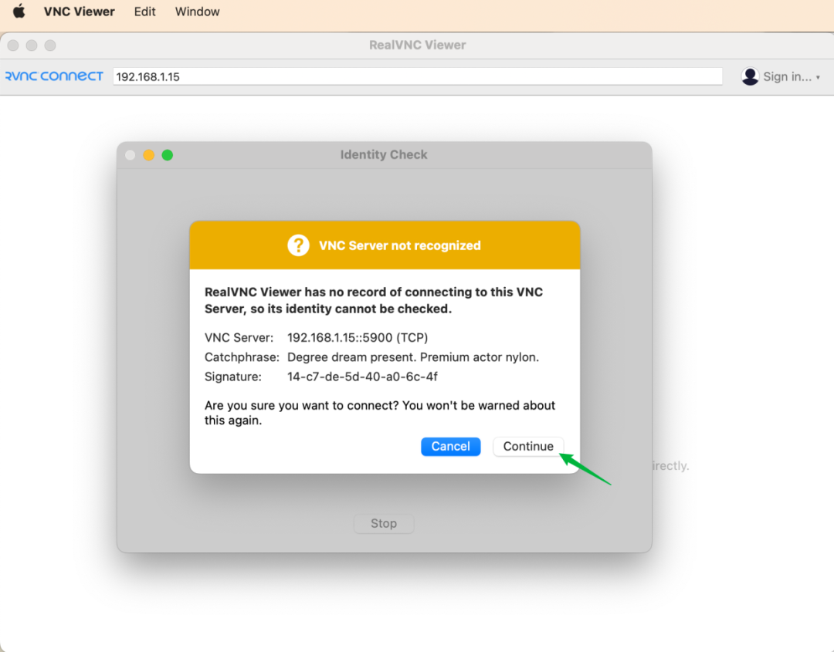Screen dimensions: 834x652
Task: Zoom the Identity Check window with green button
Action: (x=168, y=155)
